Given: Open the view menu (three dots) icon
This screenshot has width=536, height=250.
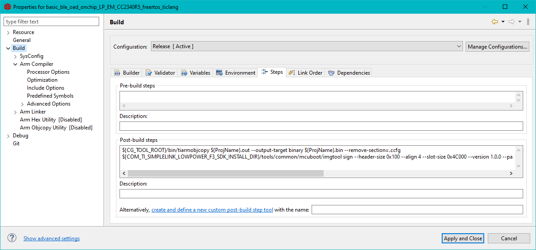Looking at the screenshot, I should pos(528,22).
